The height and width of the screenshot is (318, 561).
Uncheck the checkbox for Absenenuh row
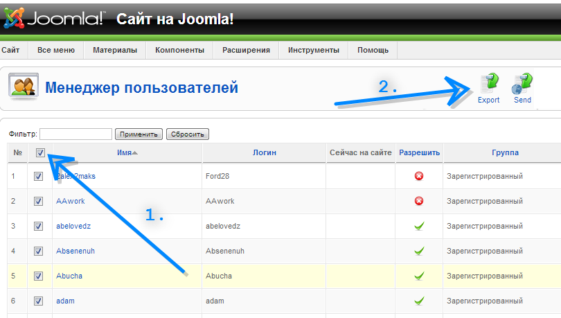[38, 251]
